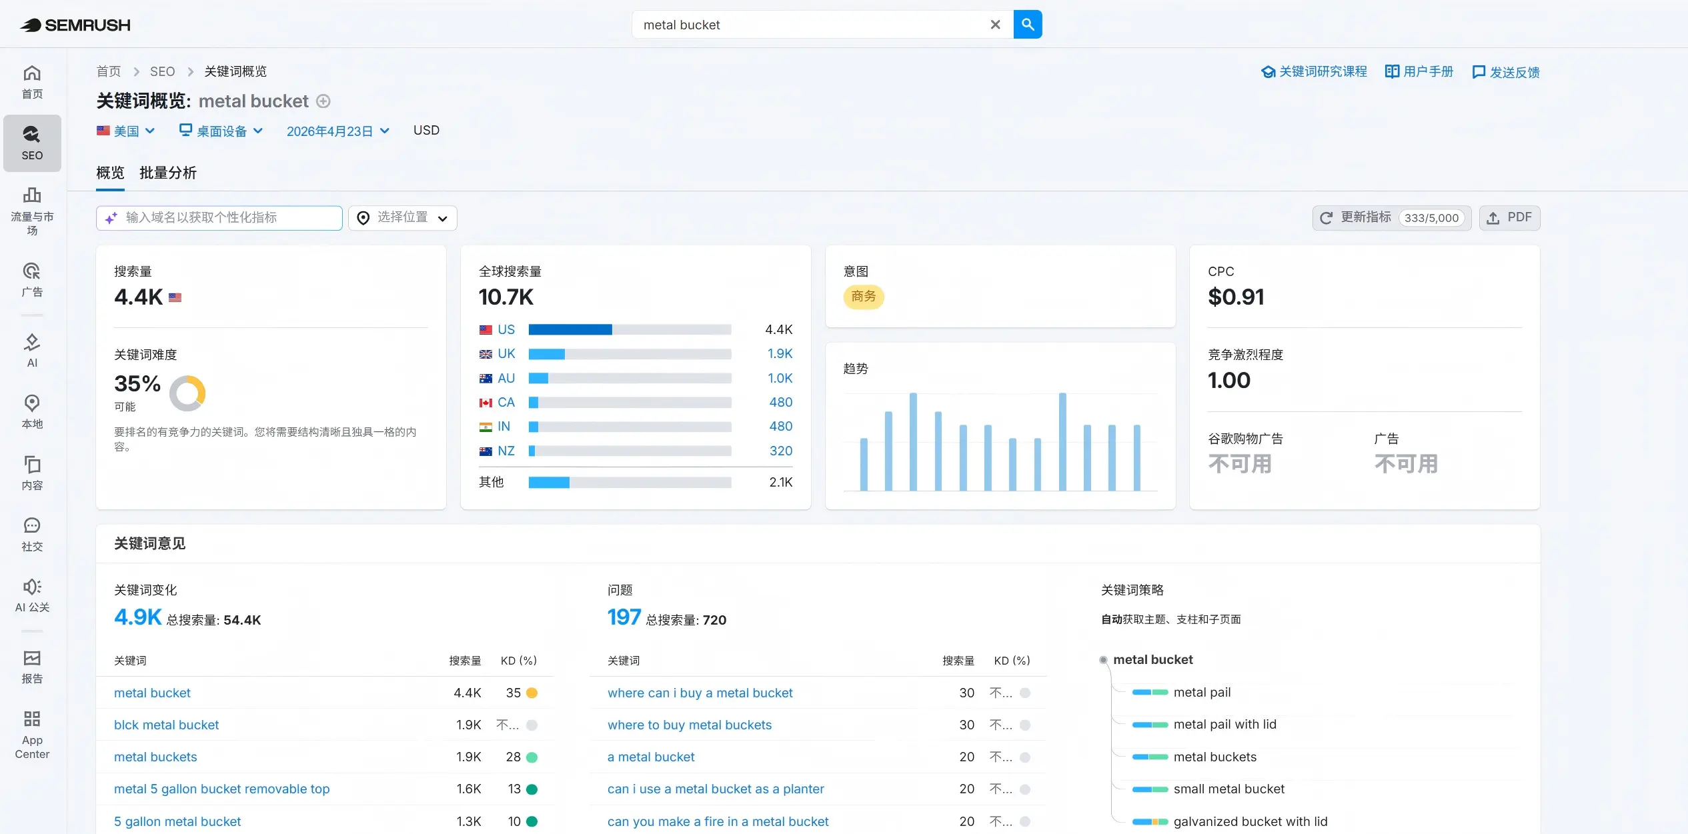Open AI 公关 sidebar section
This screenshot has height=834, width=1688.
(32, 595)
